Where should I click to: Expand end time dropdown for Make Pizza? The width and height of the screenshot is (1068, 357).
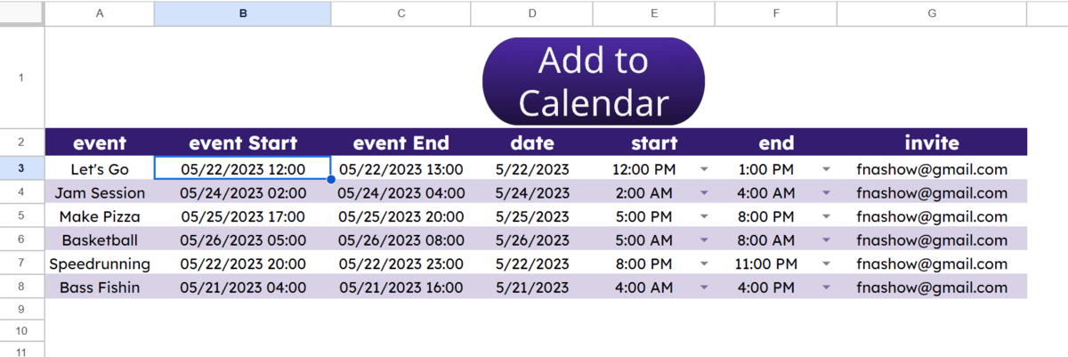[x=826, y=216]
